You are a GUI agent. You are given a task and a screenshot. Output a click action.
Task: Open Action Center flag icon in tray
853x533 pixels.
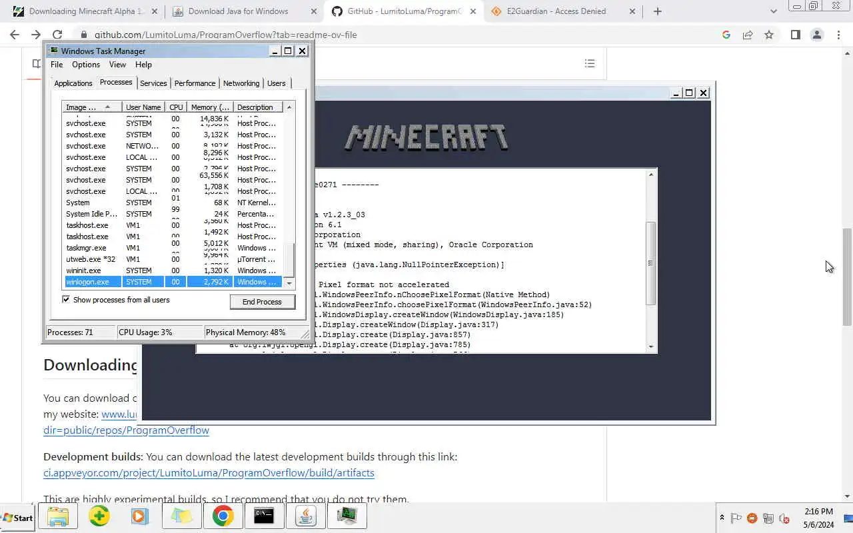(736, 518)
